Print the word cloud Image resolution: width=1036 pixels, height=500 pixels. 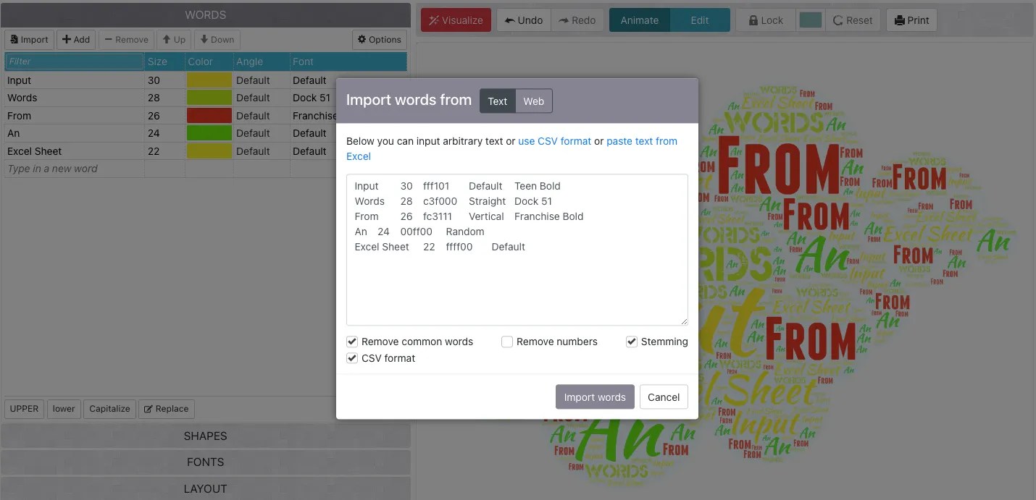coord(911,20)
